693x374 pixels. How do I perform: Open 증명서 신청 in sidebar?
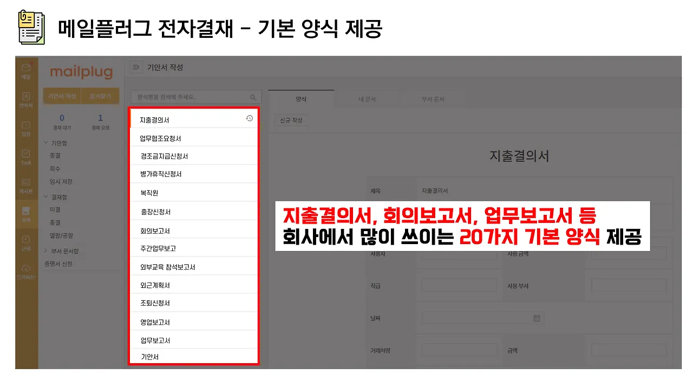[58, 264]
